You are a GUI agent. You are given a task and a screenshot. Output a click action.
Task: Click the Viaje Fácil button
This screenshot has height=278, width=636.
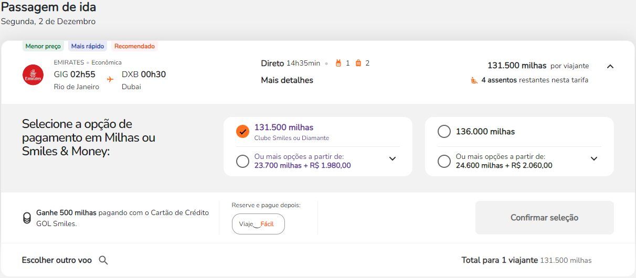(258, 224)
